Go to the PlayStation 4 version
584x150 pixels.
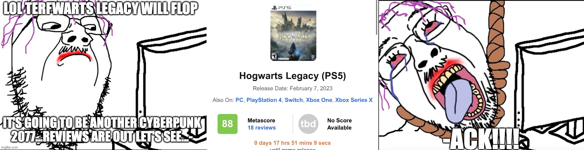(x=264, y=100)
